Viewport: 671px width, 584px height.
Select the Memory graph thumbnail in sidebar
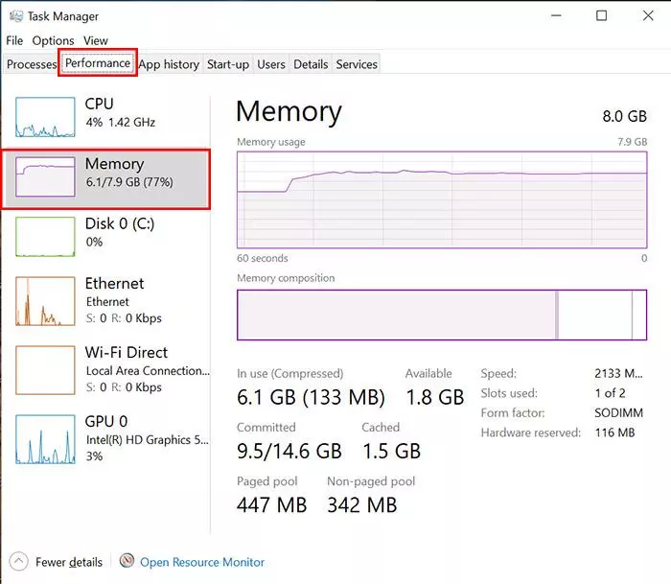pyautogui.click(x=45, y=176)
